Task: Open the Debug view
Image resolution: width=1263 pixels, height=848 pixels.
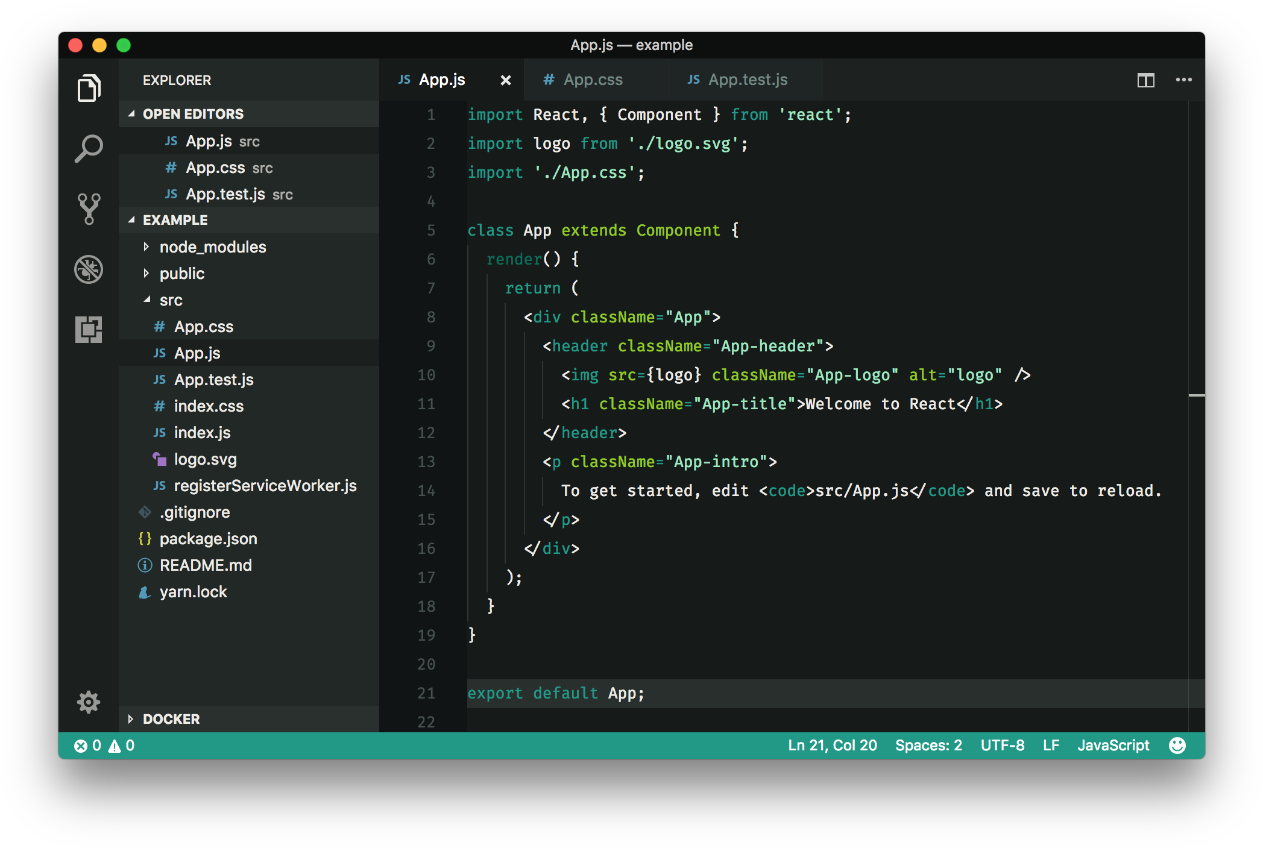Action: point(89,269)
